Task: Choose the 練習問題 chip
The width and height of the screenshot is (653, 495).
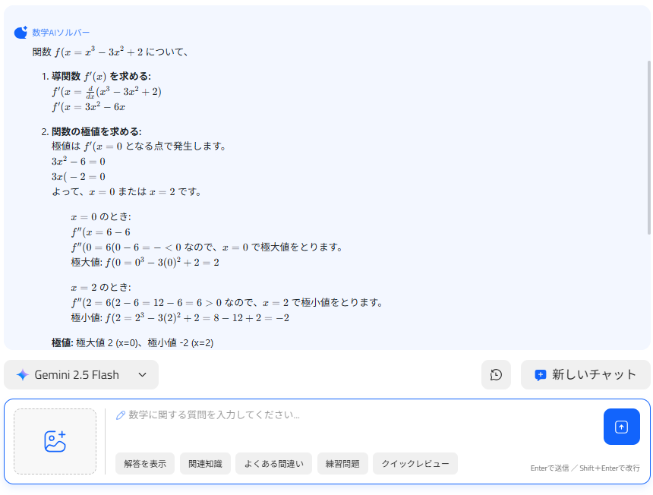Action: [x=342, y=463]
